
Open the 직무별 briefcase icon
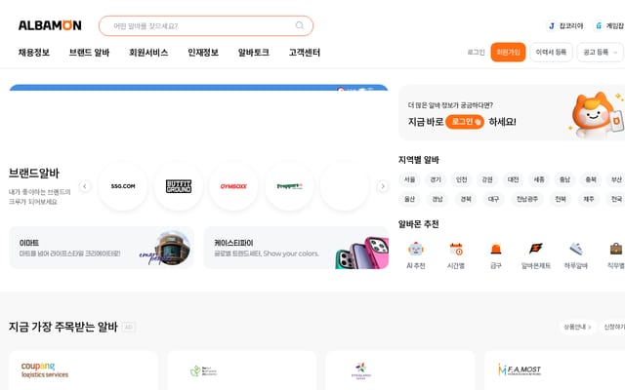616,250
